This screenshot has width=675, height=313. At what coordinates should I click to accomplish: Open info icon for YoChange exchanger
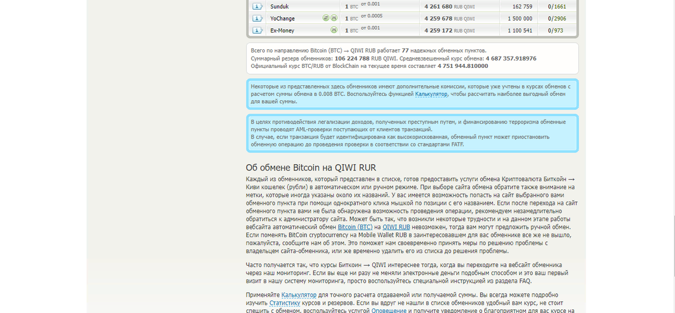[x=257, y=18]
